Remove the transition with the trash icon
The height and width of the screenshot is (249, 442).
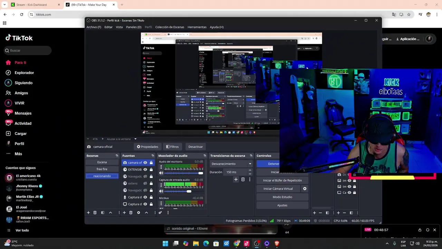pos(243,179)
